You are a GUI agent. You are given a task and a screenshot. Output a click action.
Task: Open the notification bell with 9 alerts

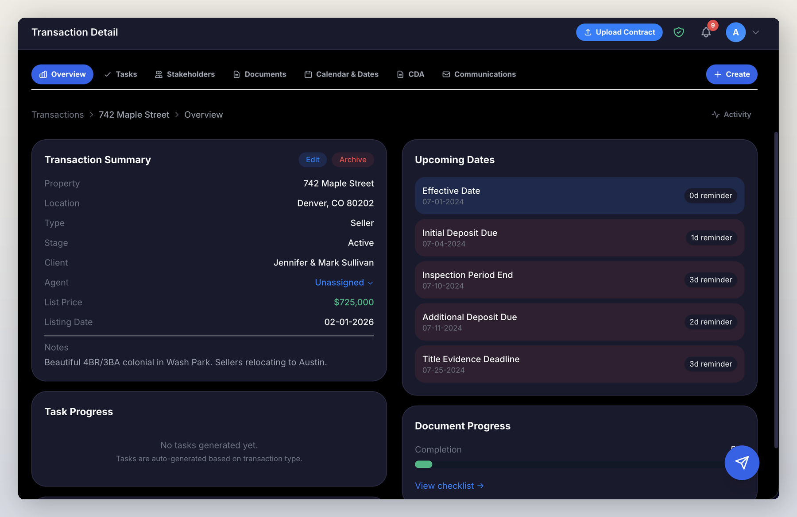click(706, 32)
